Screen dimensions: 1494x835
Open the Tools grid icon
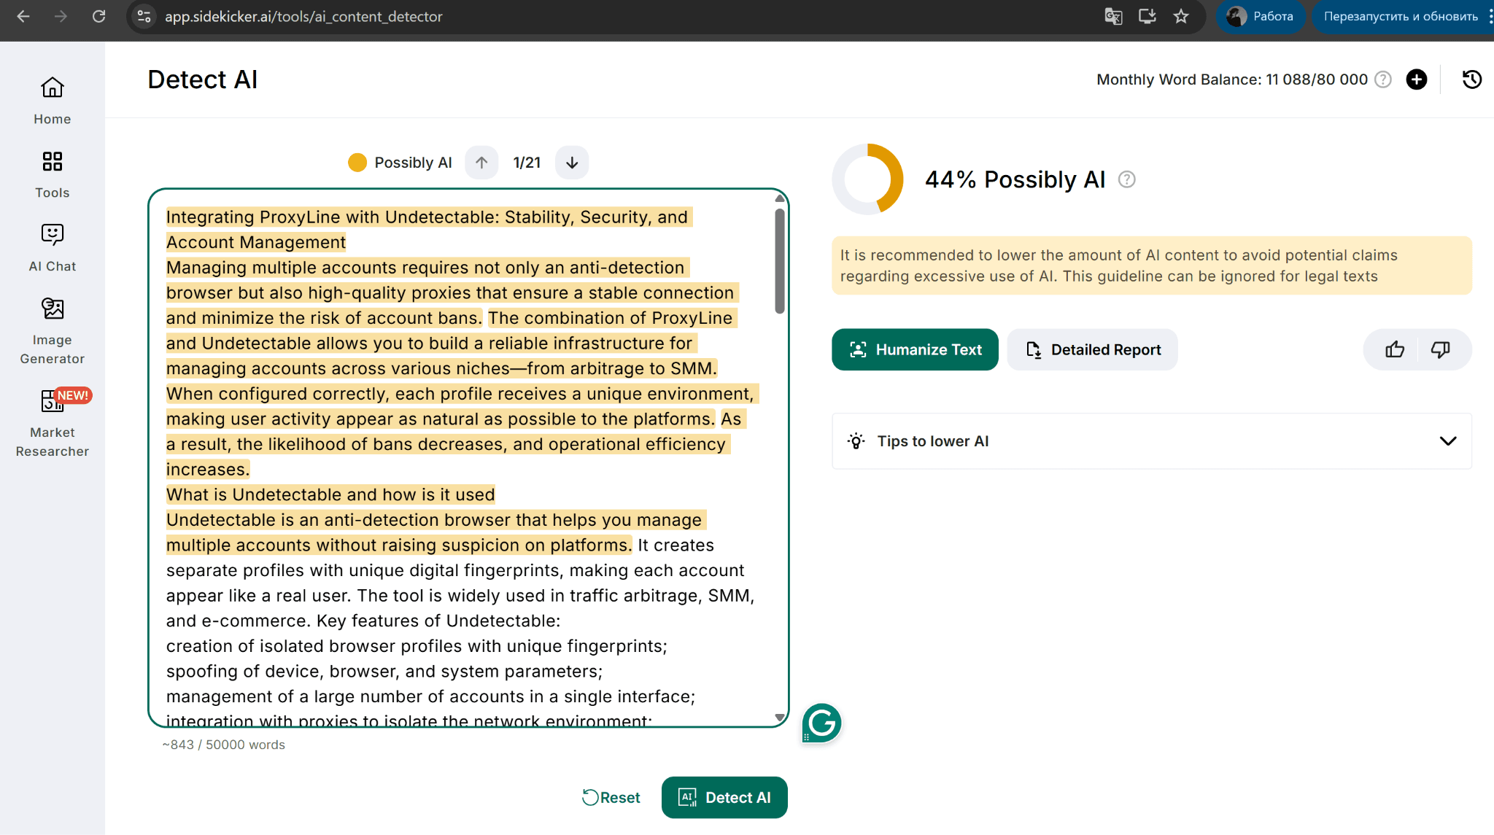pos(52,161)
